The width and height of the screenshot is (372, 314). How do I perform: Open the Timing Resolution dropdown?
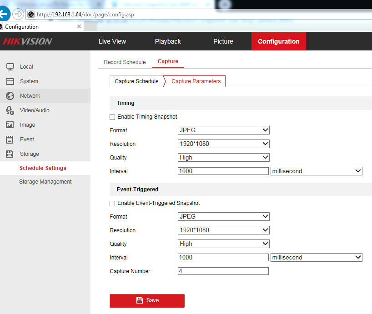click(x=223, y=144)
